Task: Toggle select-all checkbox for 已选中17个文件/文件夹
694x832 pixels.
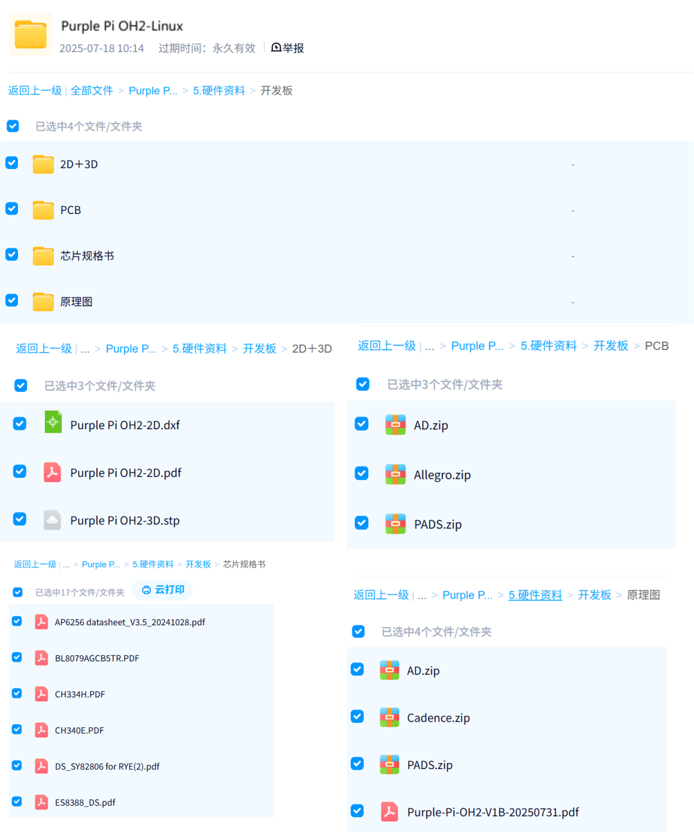Action: (17, 592)
